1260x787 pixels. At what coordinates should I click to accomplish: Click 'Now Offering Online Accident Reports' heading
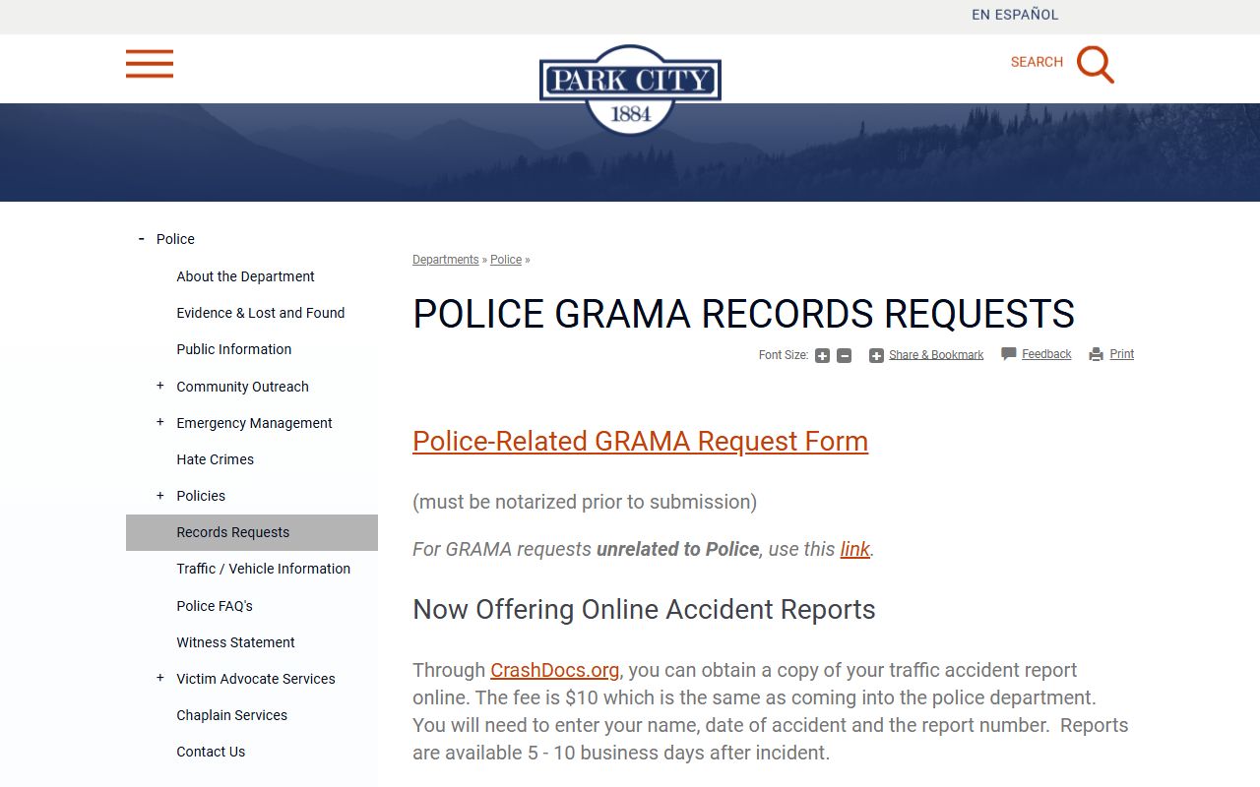click(x=644, y=610)
